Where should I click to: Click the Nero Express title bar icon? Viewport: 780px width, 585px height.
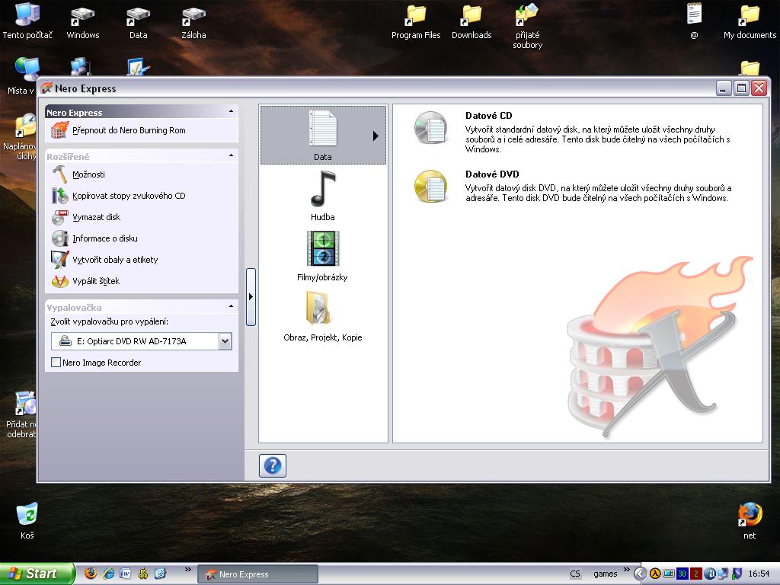pyautogui.click(x=46, y=88)
